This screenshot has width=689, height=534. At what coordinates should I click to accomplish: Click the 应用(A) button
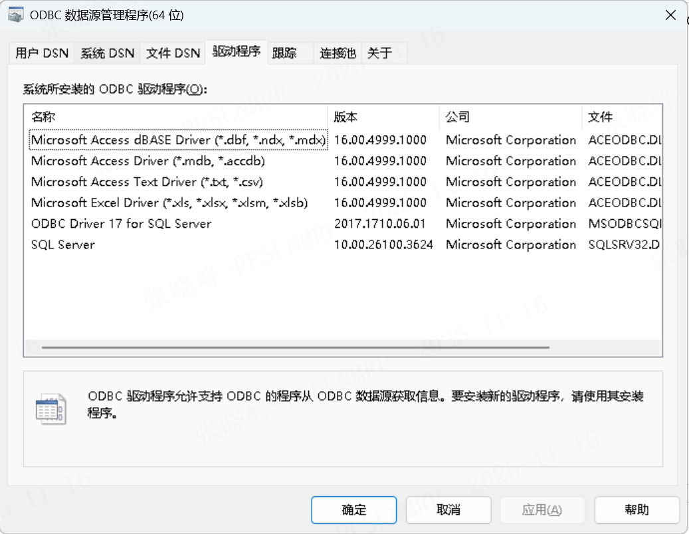pos(542,510)
